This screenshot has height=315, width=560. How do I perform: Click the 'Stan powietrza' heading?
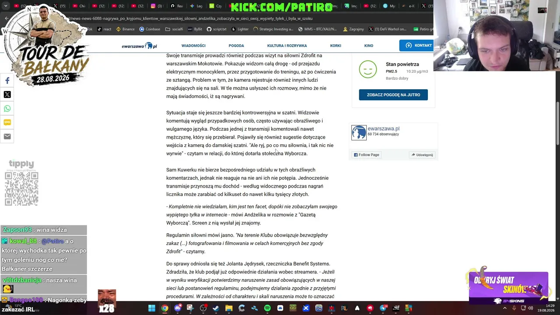click(402, 64)
